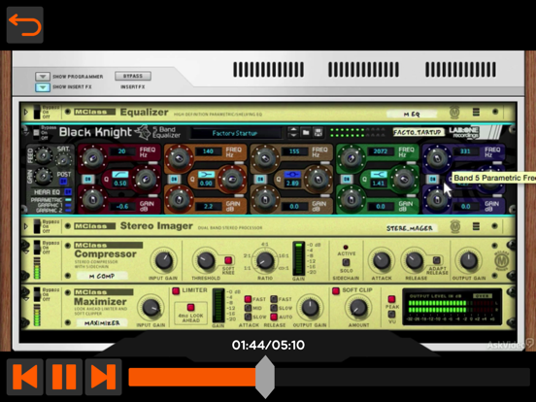Expand the Stereo Imager device
Viewport: 536px width, 402px height.
(25, 226)
